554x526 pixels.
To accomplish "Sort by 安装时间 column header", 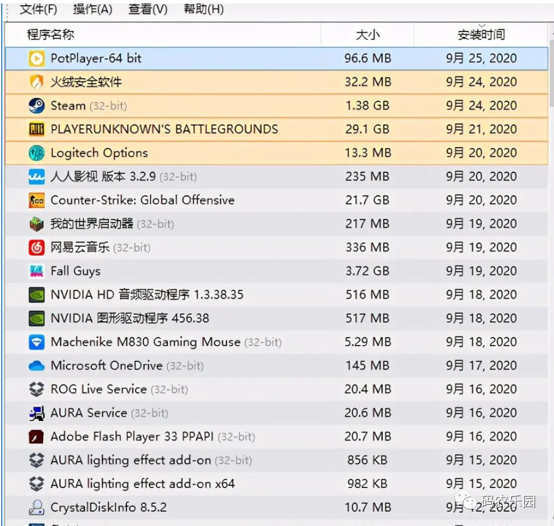I will [x=481, y=34].
